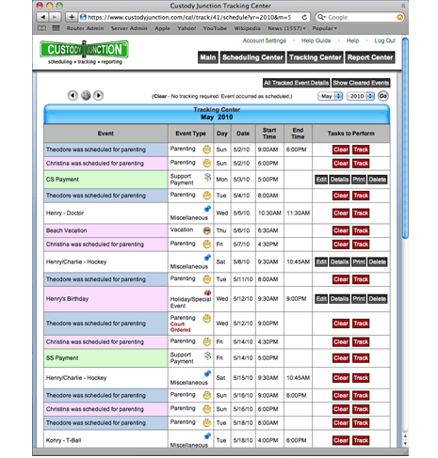Click the All Tracked Event Details button
This screenshot has width=438, height=458.
[x=297, y=83]
